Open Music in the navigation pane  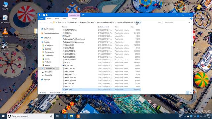coord(47,59)
